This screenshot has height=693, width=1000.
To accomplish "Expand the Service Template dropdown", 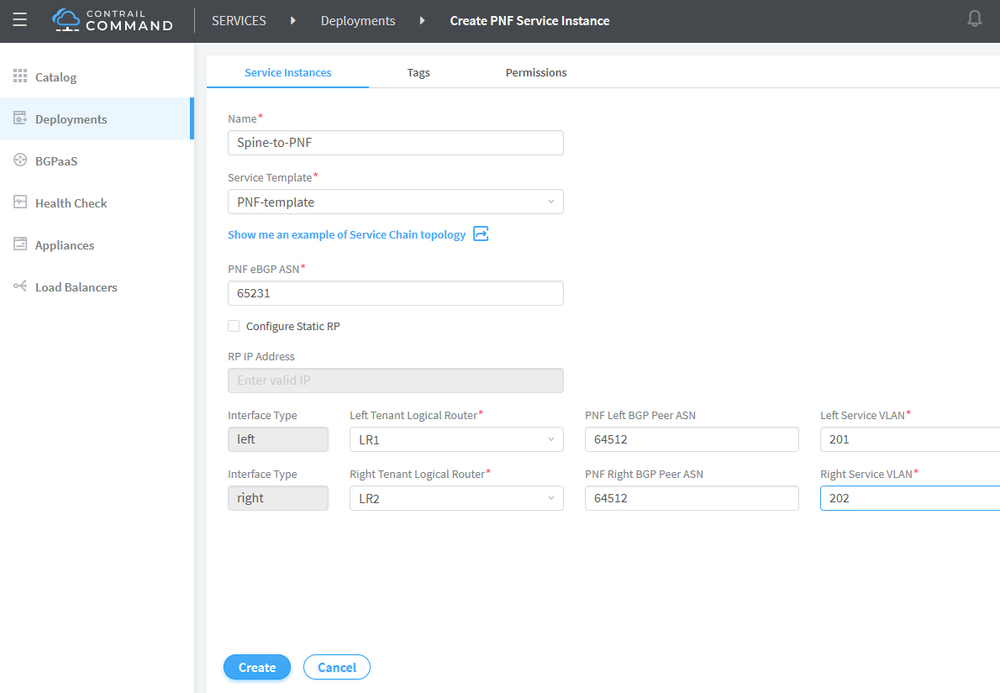I will 395,202.
